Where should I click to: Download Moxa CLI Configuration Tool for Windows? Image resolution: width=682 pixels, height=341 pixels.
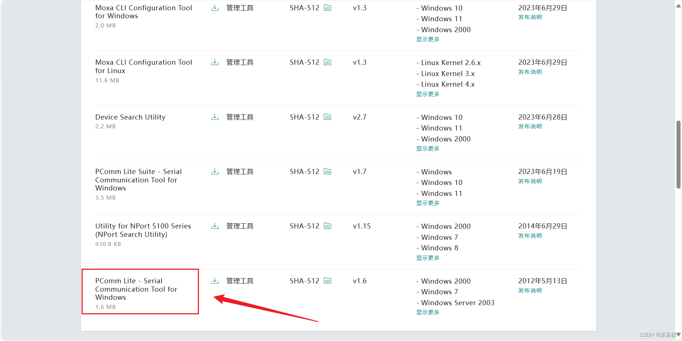[215, 7]
